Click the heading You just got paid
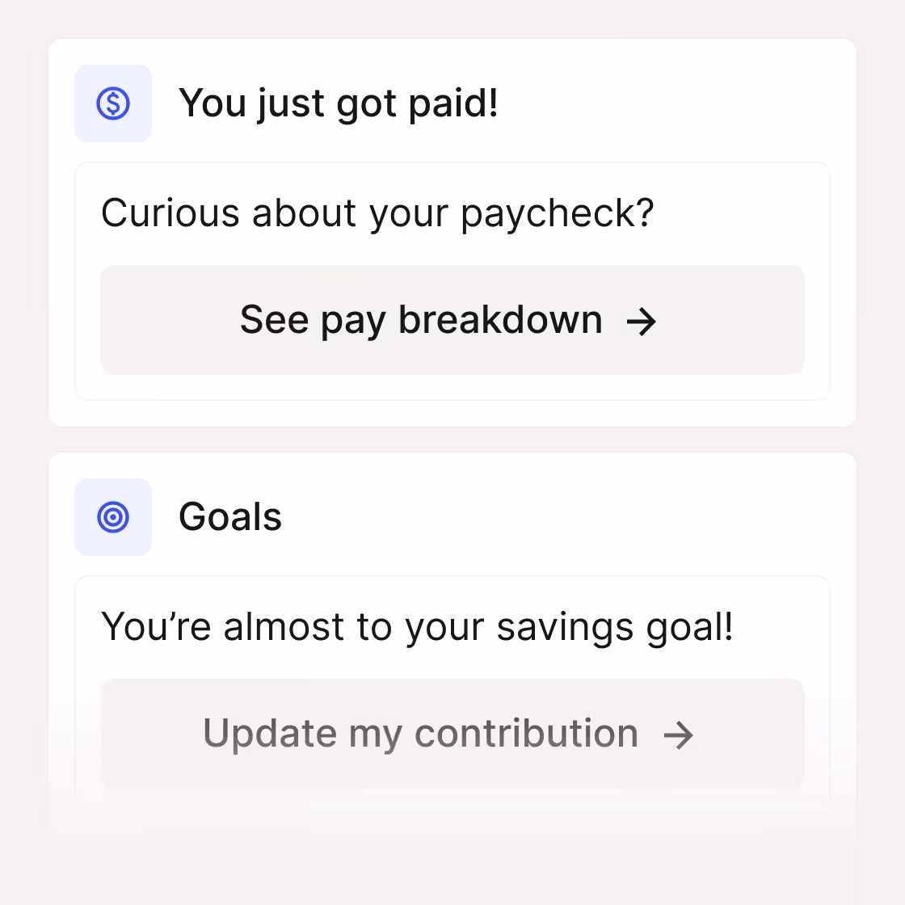This screenshot has height=905, width=905. tap(339, 103)
